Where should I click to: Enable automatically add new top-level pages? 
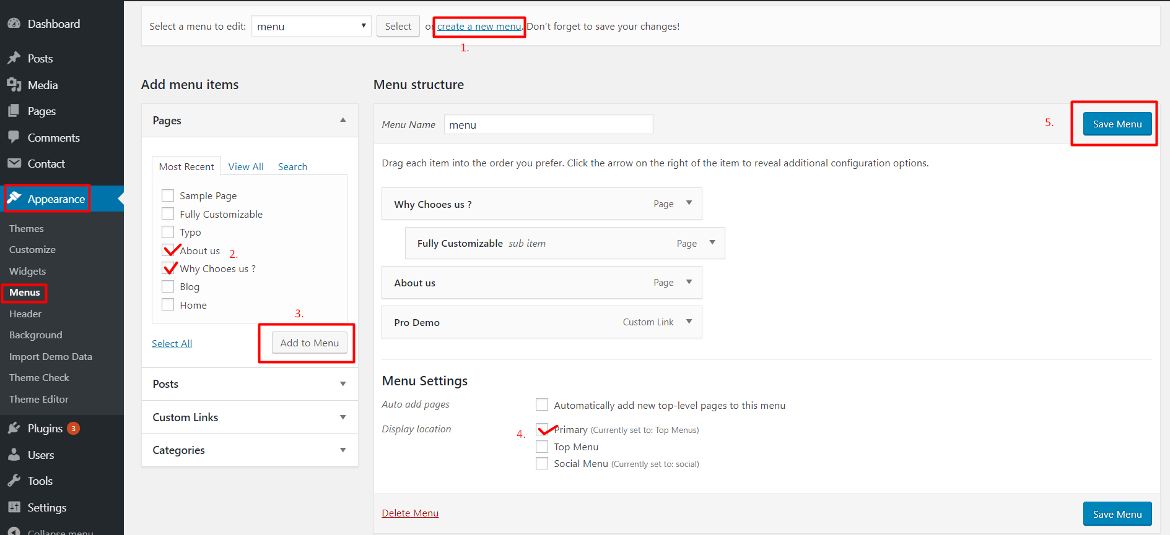point(542,405)
